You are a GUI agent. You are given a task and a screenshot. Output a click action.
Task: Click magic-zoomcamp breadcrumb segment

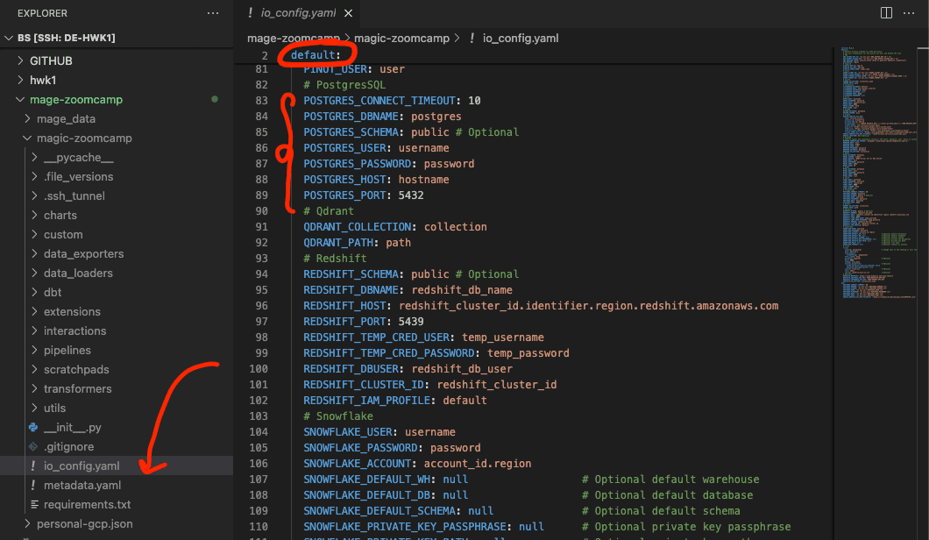(x=401, y=38)
